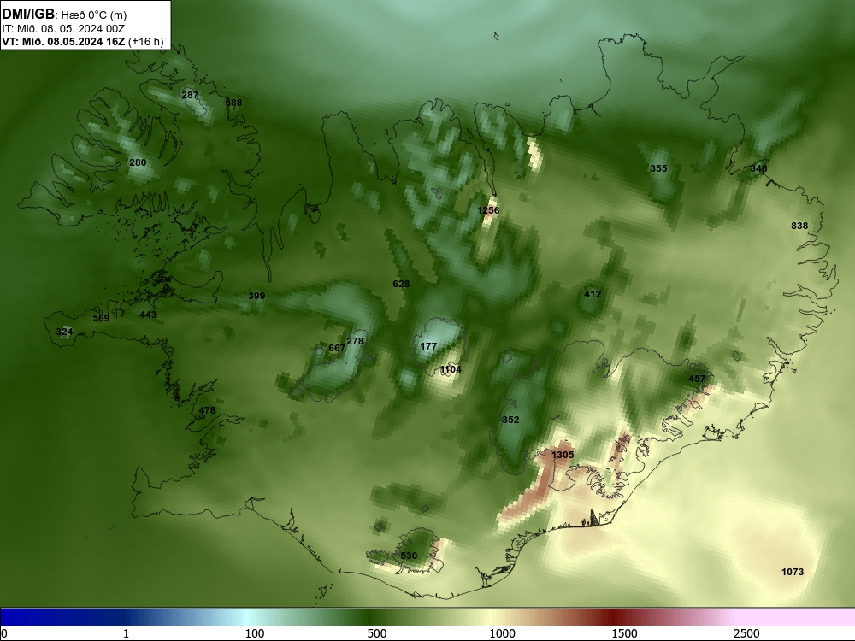The image size is (855, 641).
Task: Select the 355 label in the northeast
Action: point(658,168)
